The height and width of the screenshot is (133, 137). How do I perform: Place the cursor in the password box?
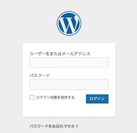(x=69, y=84)
